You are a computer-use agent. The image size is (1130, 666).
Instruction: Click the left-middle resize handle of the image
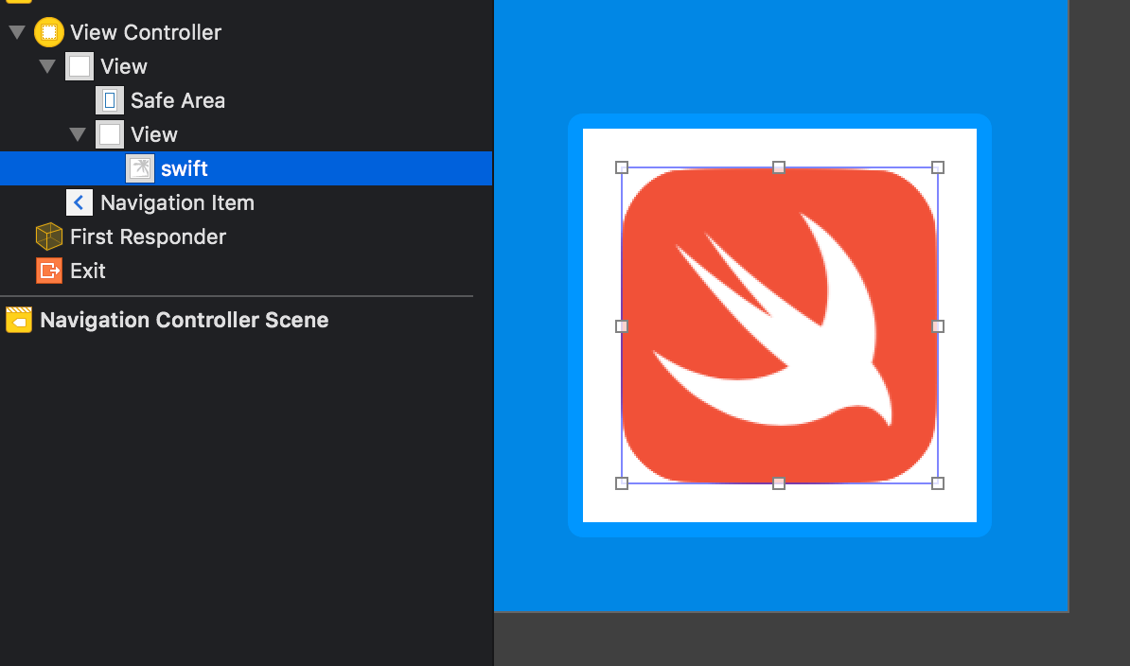622,326
